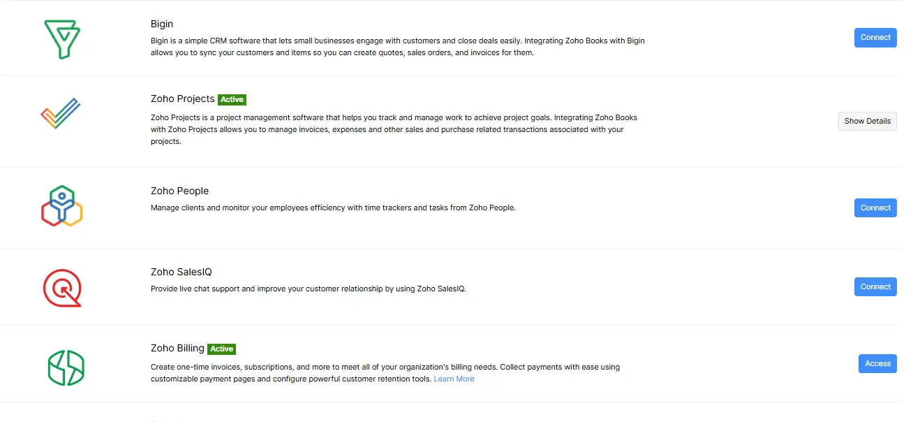Show details for Zoho Projects
This screenshot has width=913, height=422.
point(867,121)
